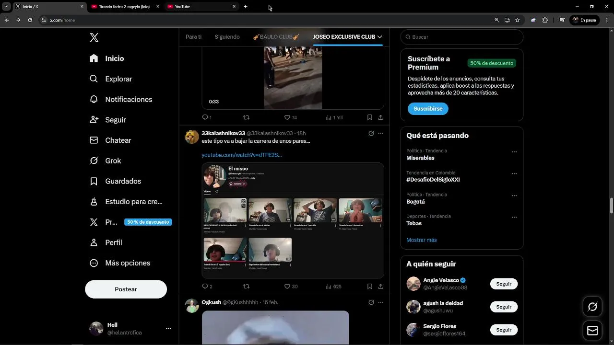The height and width of the screenshot is (345, 614).
Task: Open the Miserables trending topic
Action: 420,158
